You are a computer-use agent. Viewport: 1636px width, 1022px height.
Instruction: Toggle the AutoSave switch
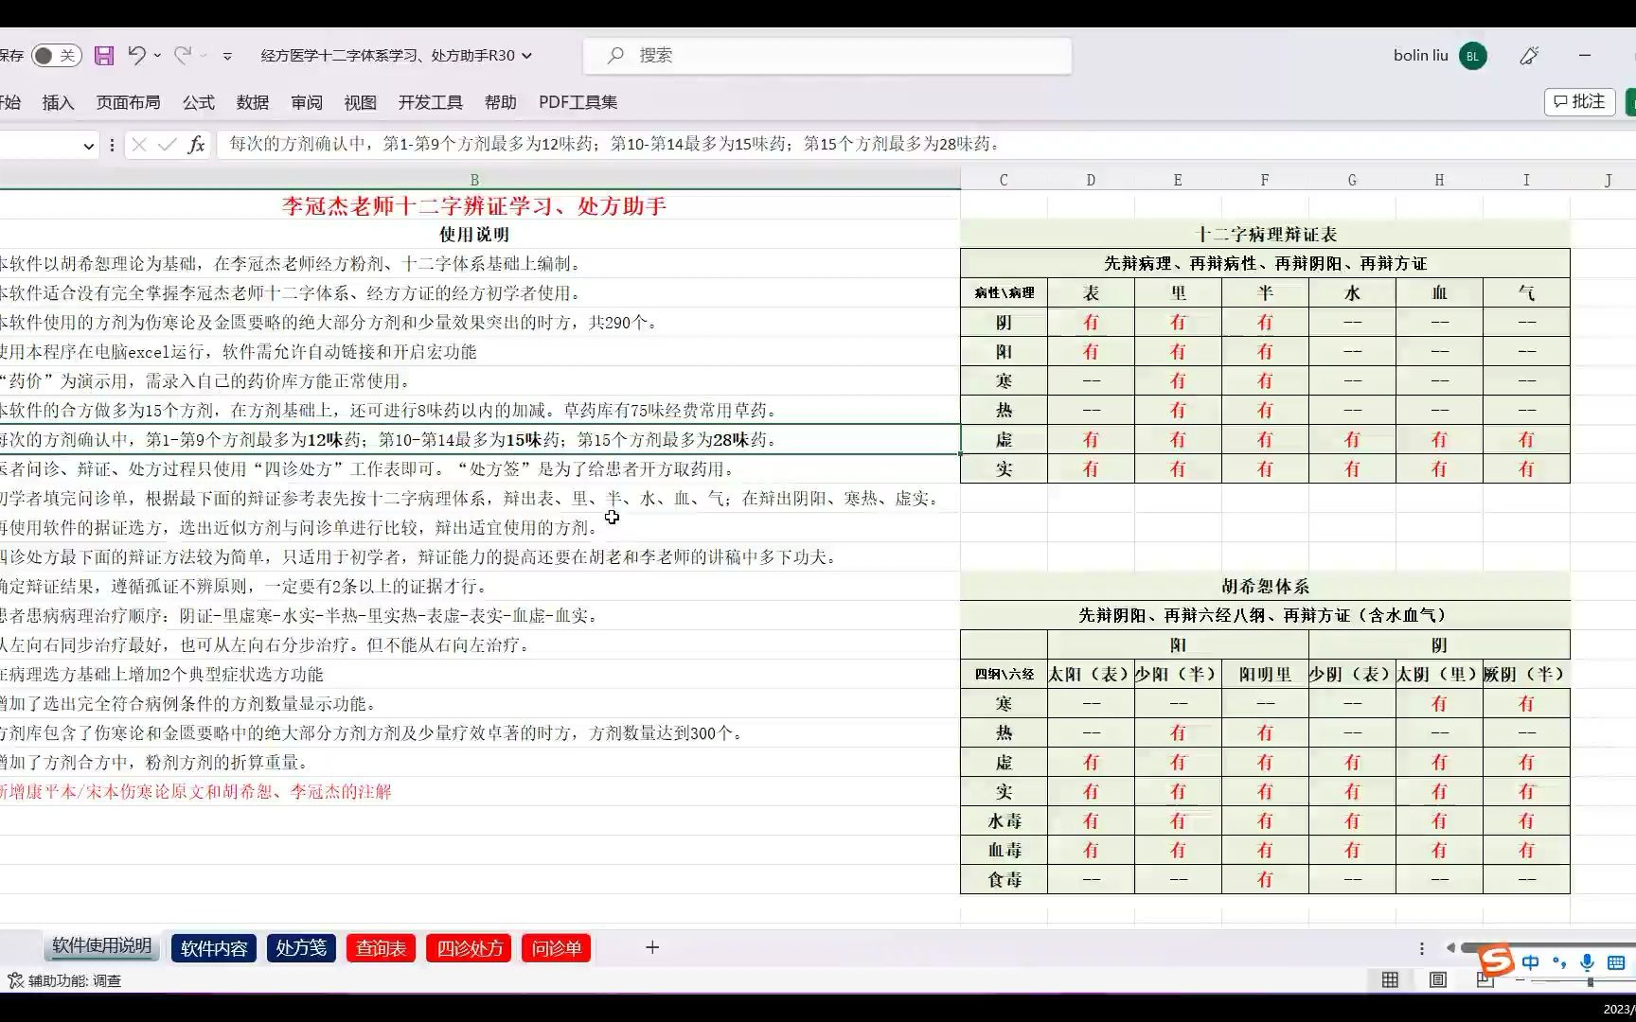56,56
